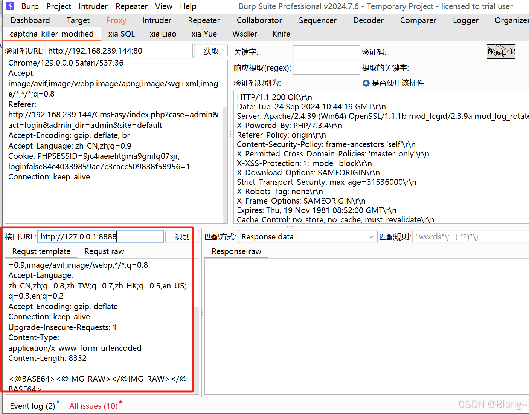The height and width of the screenshot is (414, 529).
Task: Click the 识别 button
Action: (182, 237)
